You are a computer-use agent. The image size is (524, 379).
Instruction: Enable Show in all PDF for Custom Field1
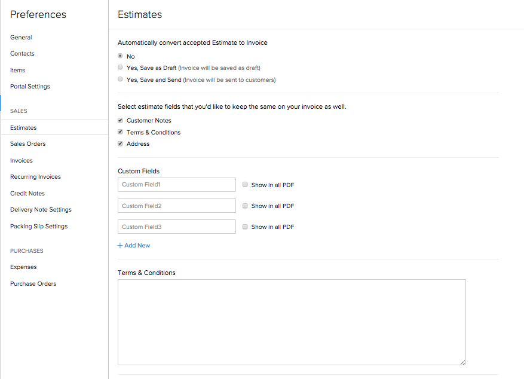[x=245, y=185]
